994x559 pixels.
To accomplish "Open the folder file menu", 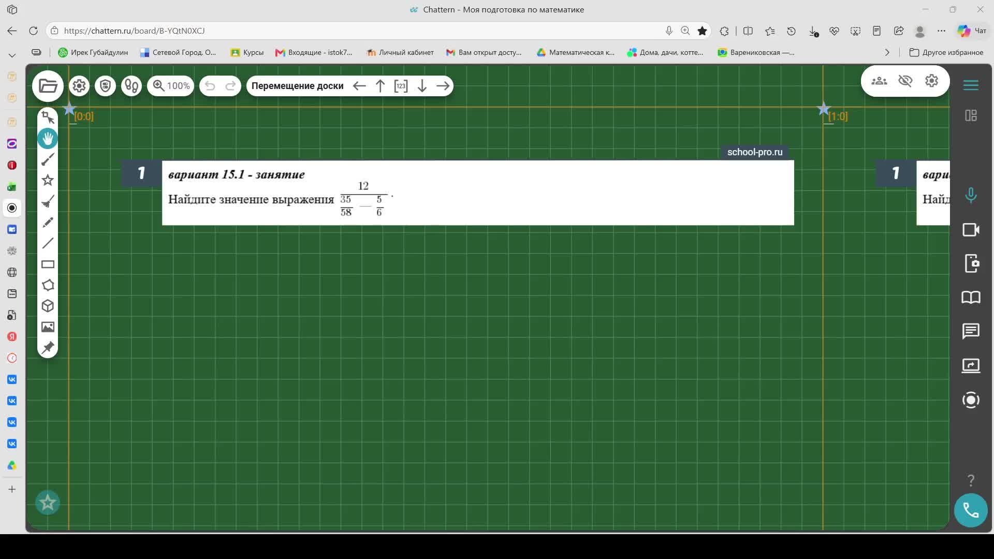I will pyautogui.click(x=48, y=86).
